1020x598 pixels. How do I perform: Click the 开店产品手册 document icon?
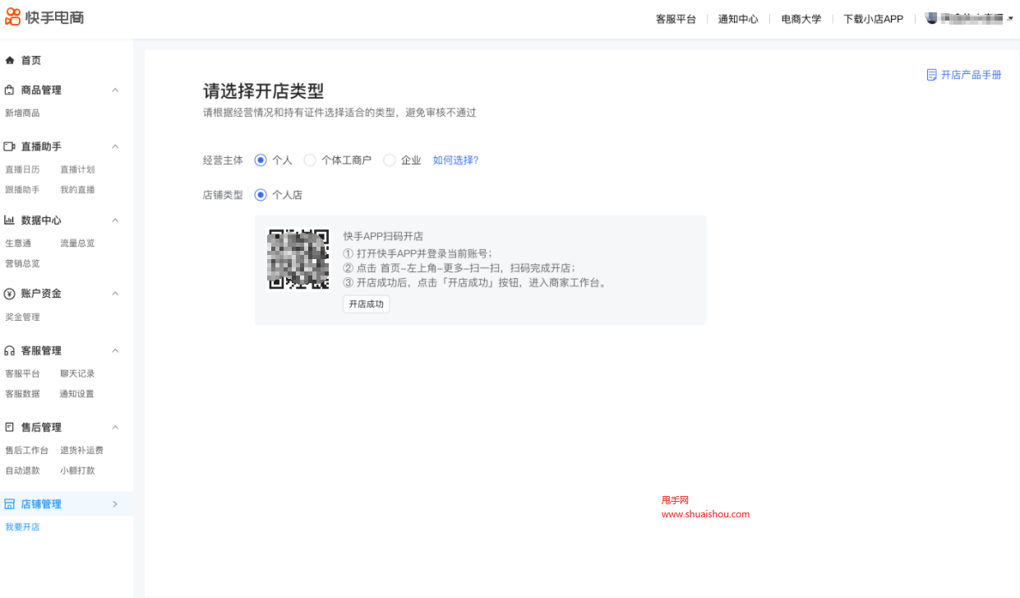931,75
